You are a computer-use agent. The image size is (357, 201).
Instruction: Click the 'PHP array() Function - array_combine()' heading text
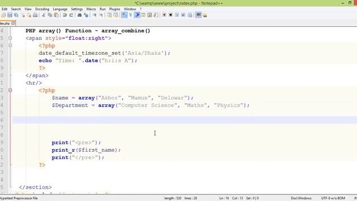[88, 31]
